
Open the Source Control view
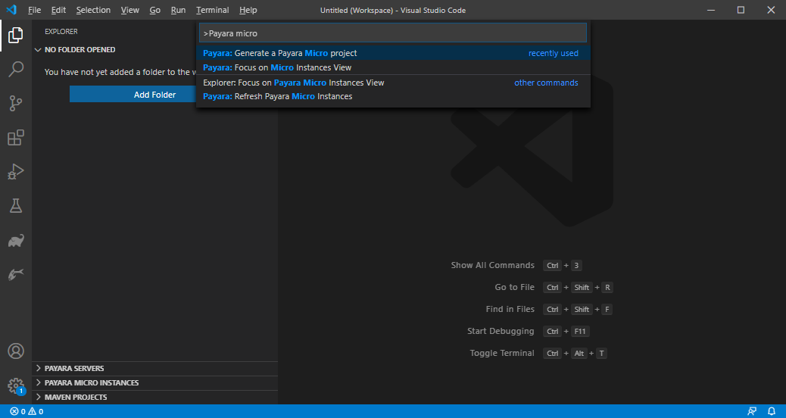(x=15, y=104)
